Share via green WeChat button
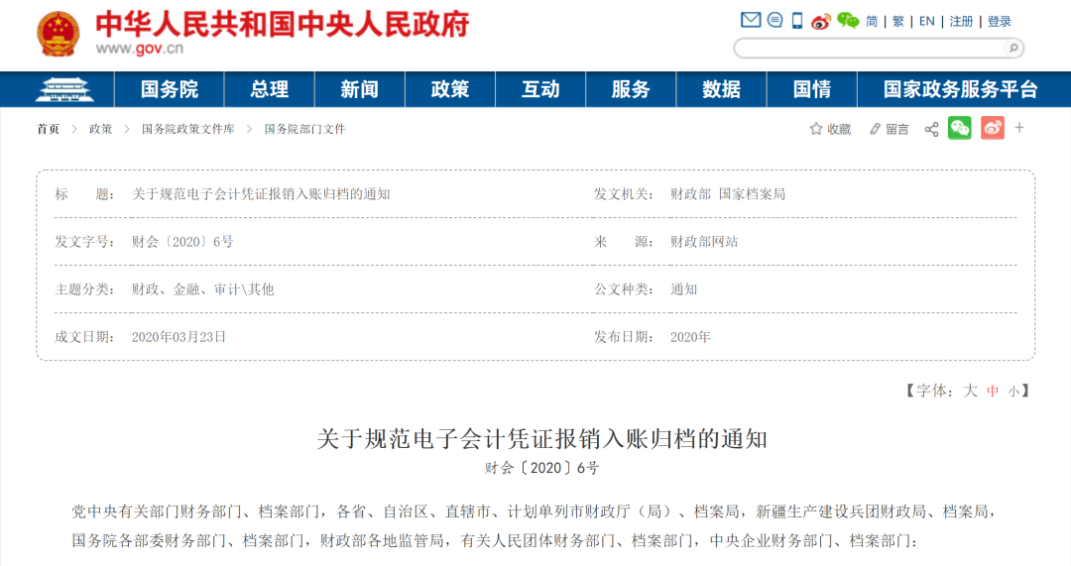This screenshot has height=566, width=1071. 959,128
